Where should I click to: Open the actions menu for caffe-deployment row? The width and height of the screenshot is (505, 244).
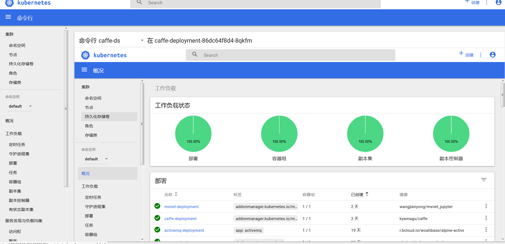point(486,218)
